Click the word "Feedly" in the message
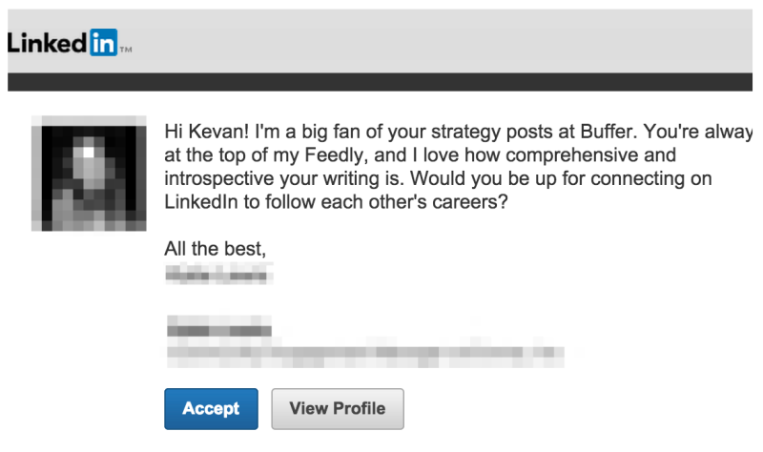The height and width of the screenshot is (452, 763). (333, 155)
